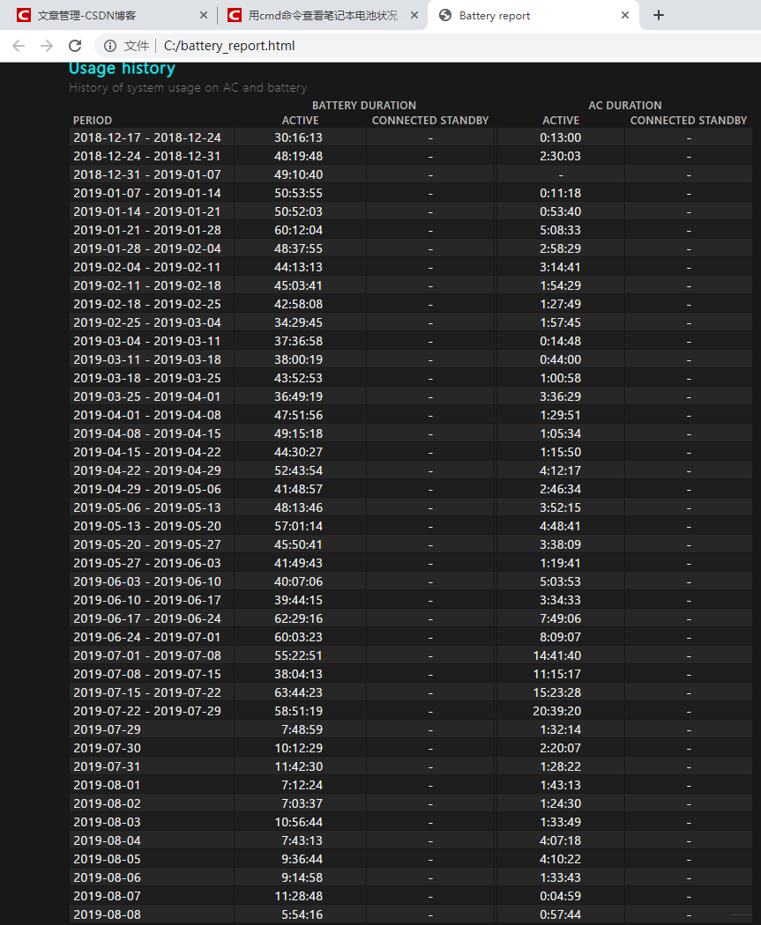This screenshot has width=761, height=925.
Task: Click AC active value 0:04:59
Action: click(x=560, y=896)
